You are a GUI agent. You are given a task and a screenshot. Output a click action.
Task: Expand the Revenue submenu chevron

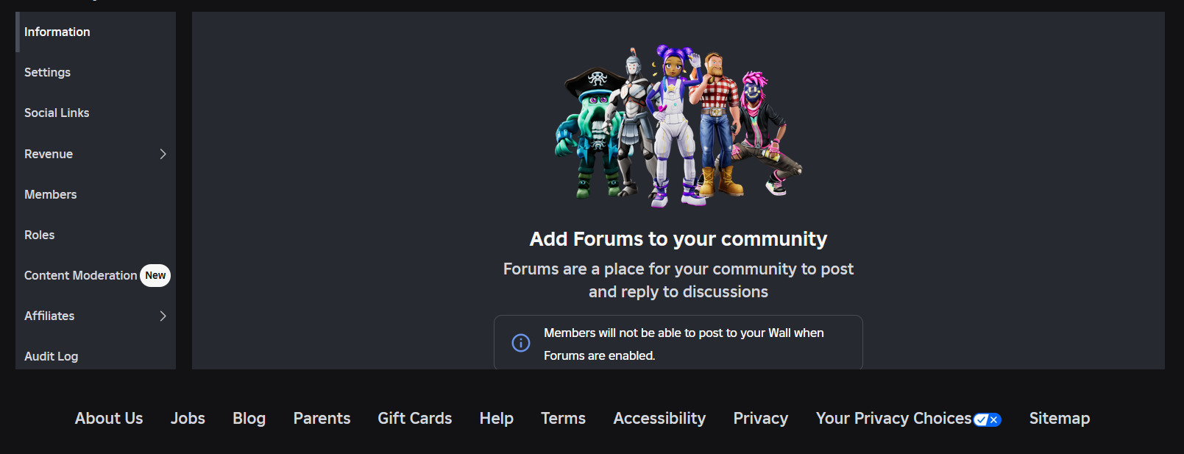(163, 154)
